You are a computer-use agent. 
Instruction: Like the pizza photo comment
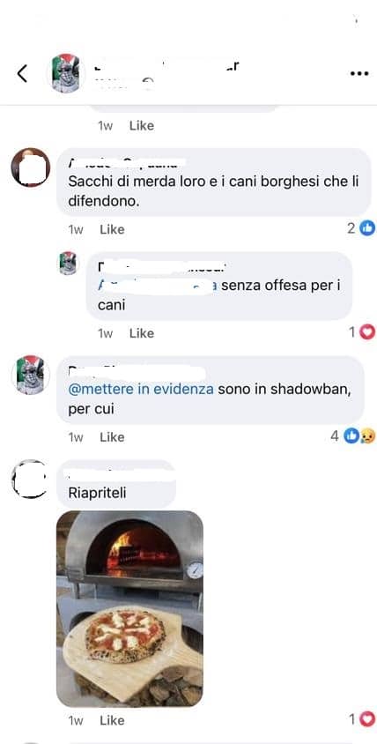[112, 721]
